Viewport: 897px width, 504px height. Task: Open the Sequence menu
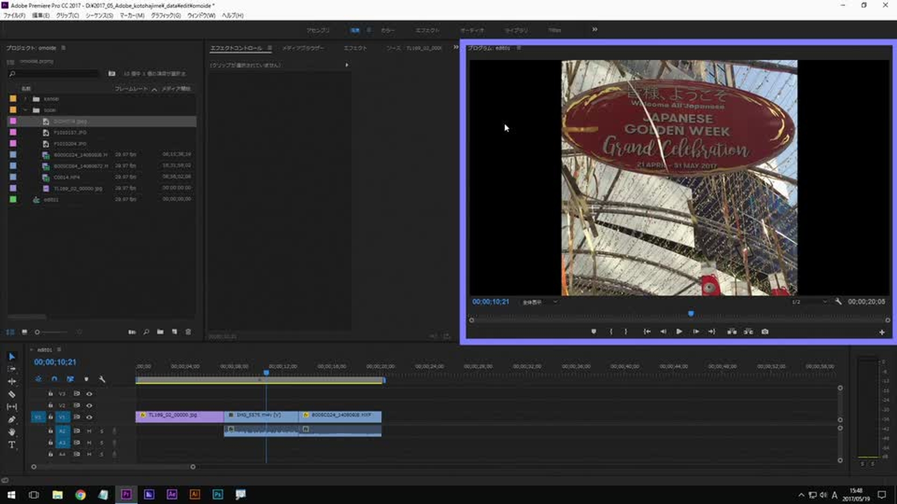[x=99, y=15]
